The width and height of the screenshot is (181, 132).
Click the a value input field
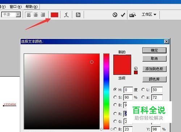157,97
